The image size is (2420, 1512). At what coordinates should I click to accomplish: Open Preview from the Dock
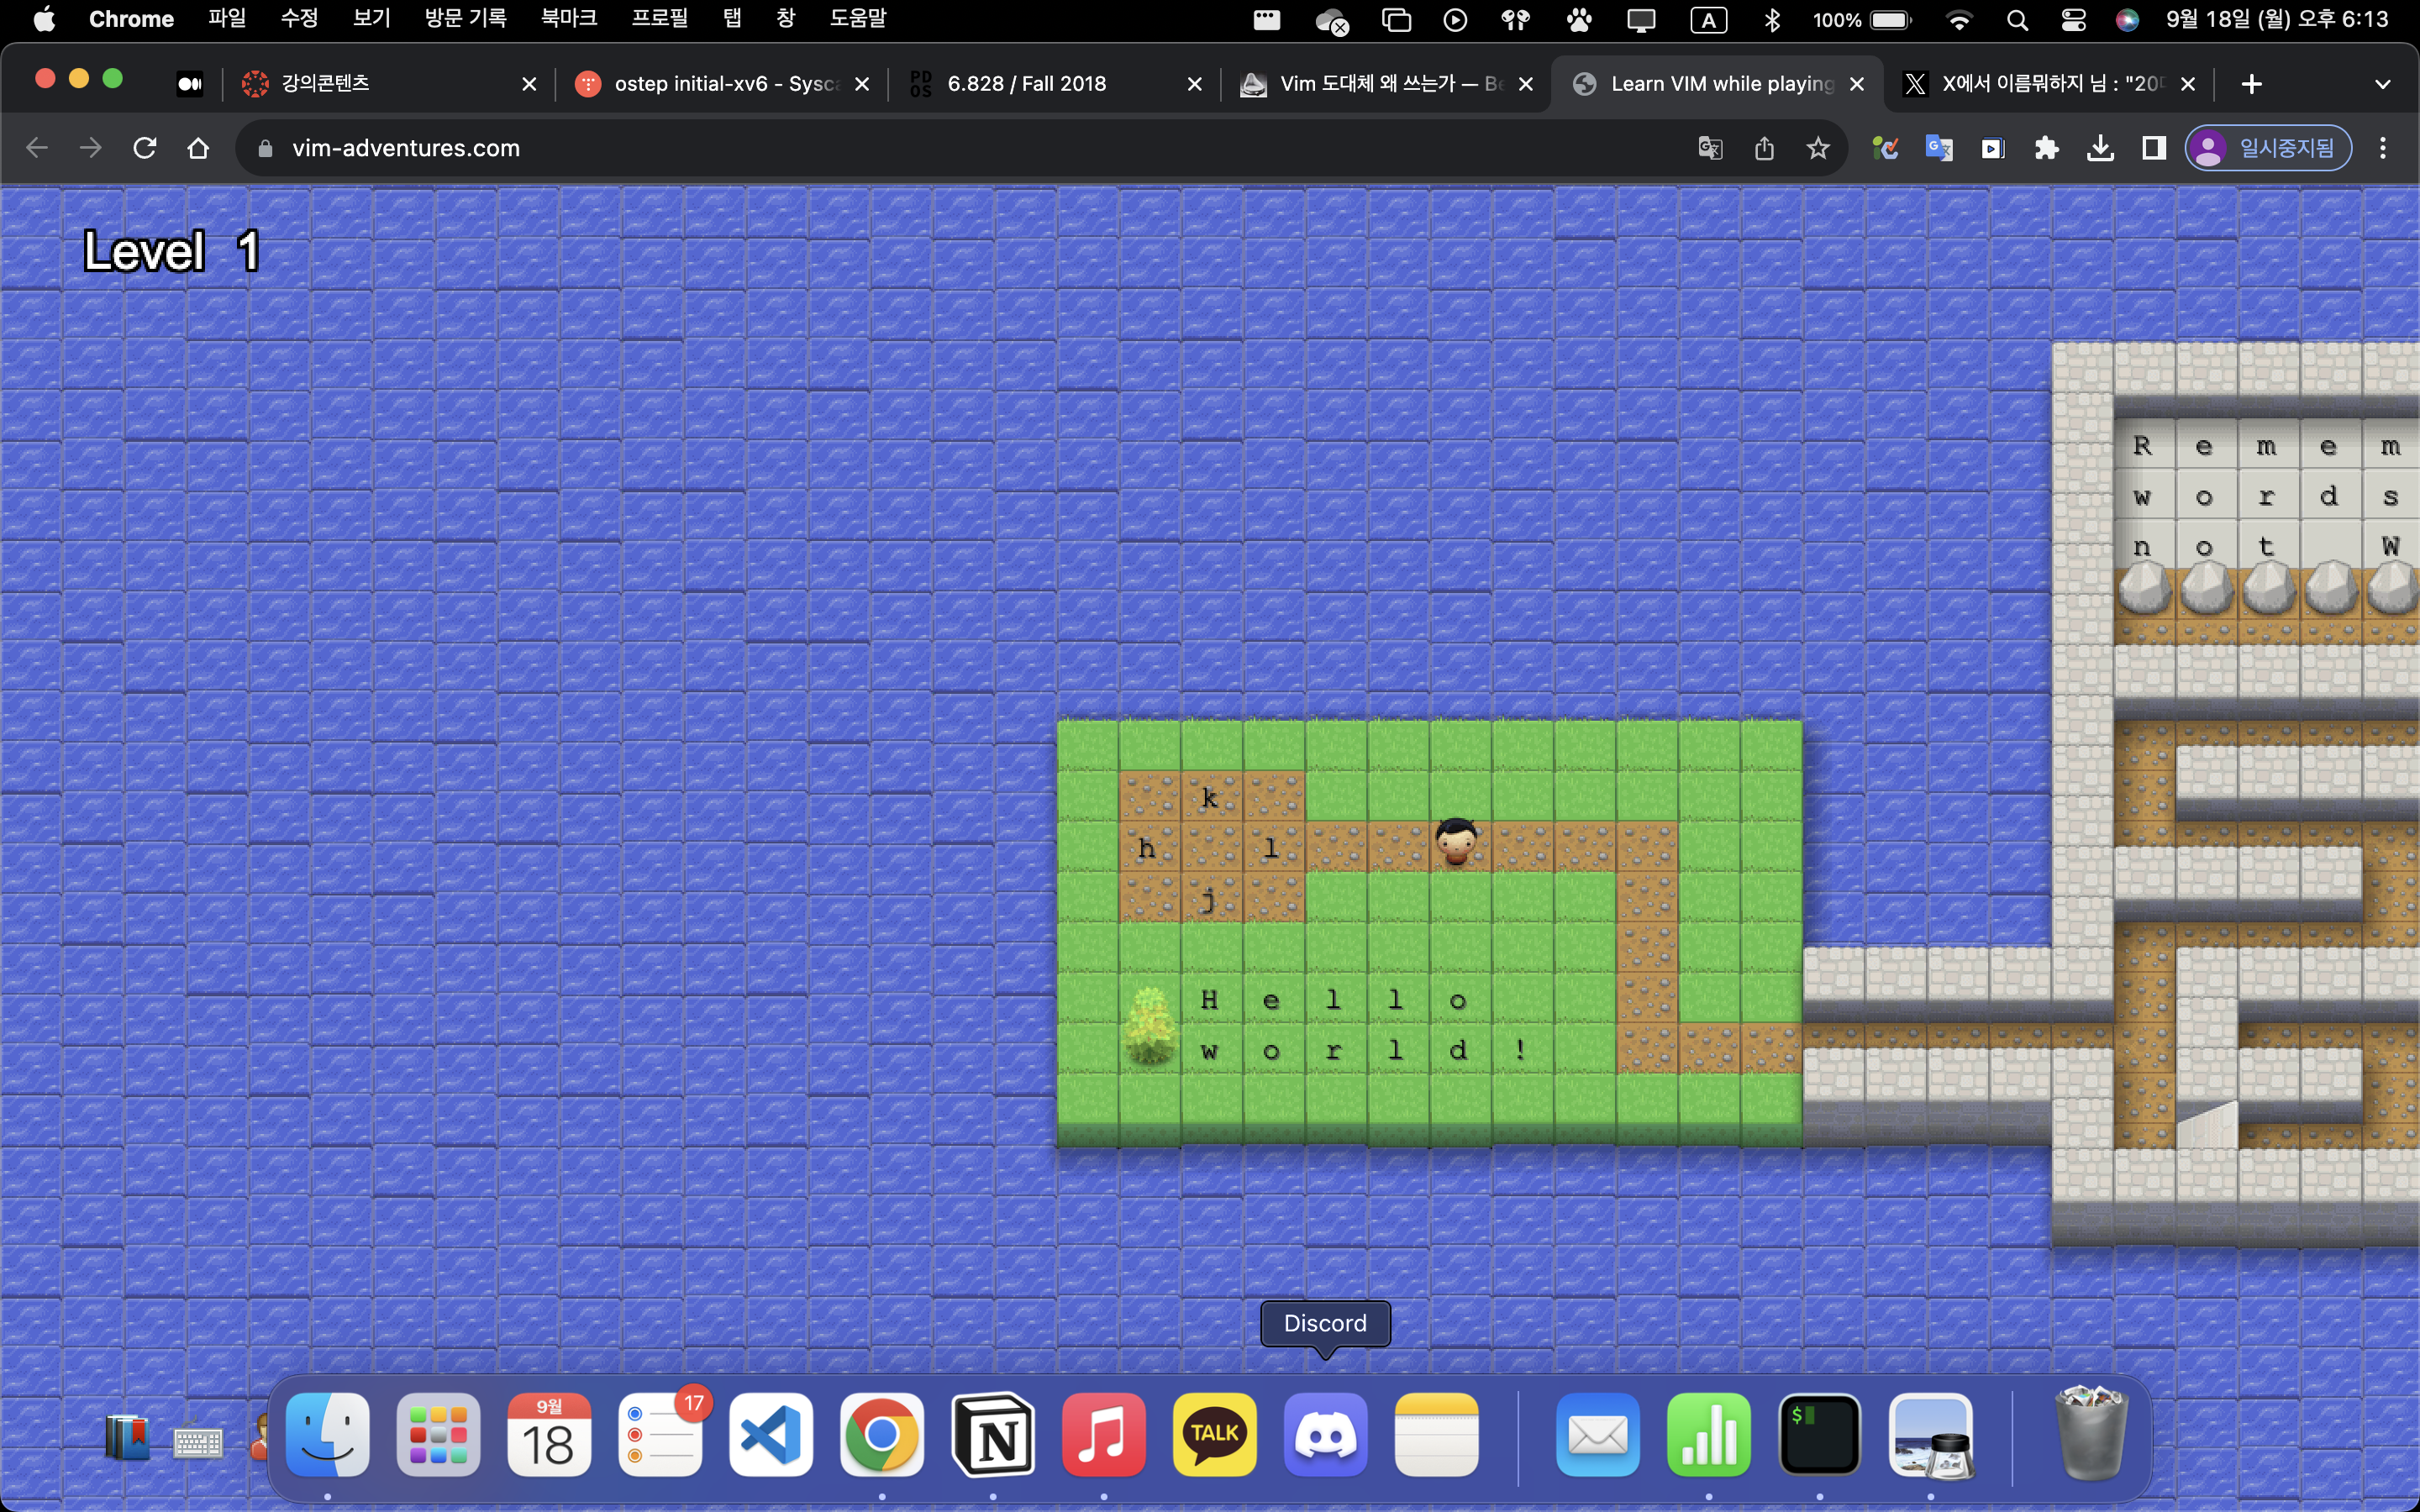point(1931,1434)
